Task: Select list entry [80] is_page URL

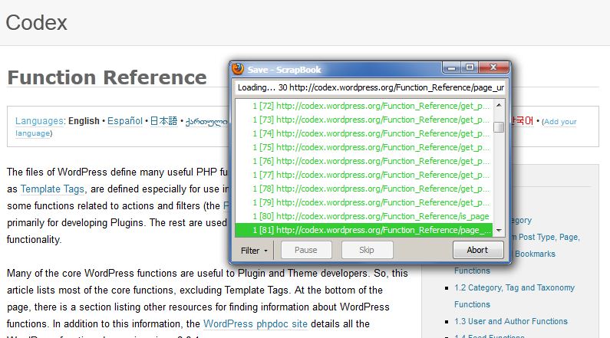Action: tap(364, 216)
